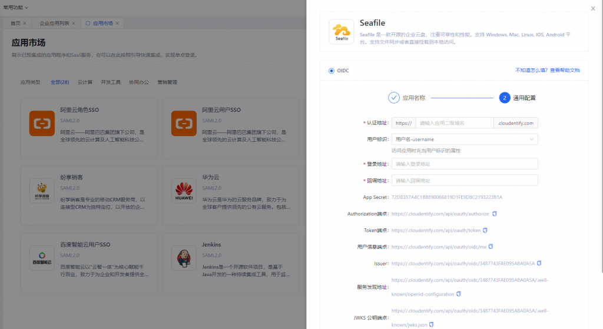Select the OIDC radio button
The width and height of the screenshot is (603, 329).
coord(332,71)
